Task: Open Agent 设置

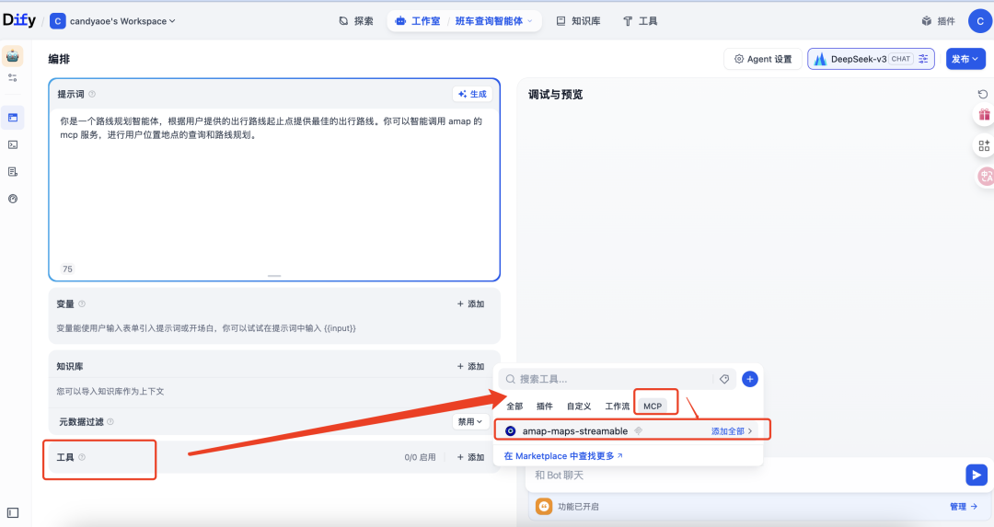Action: (763, 59)
